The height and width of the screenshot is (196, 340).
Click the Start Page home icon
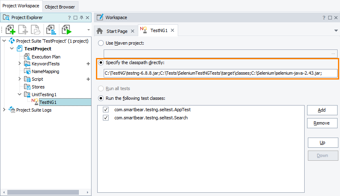(x=99, y=31)
